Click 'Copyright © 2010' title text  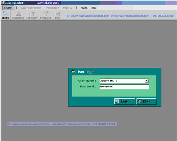tap(48, 3)
